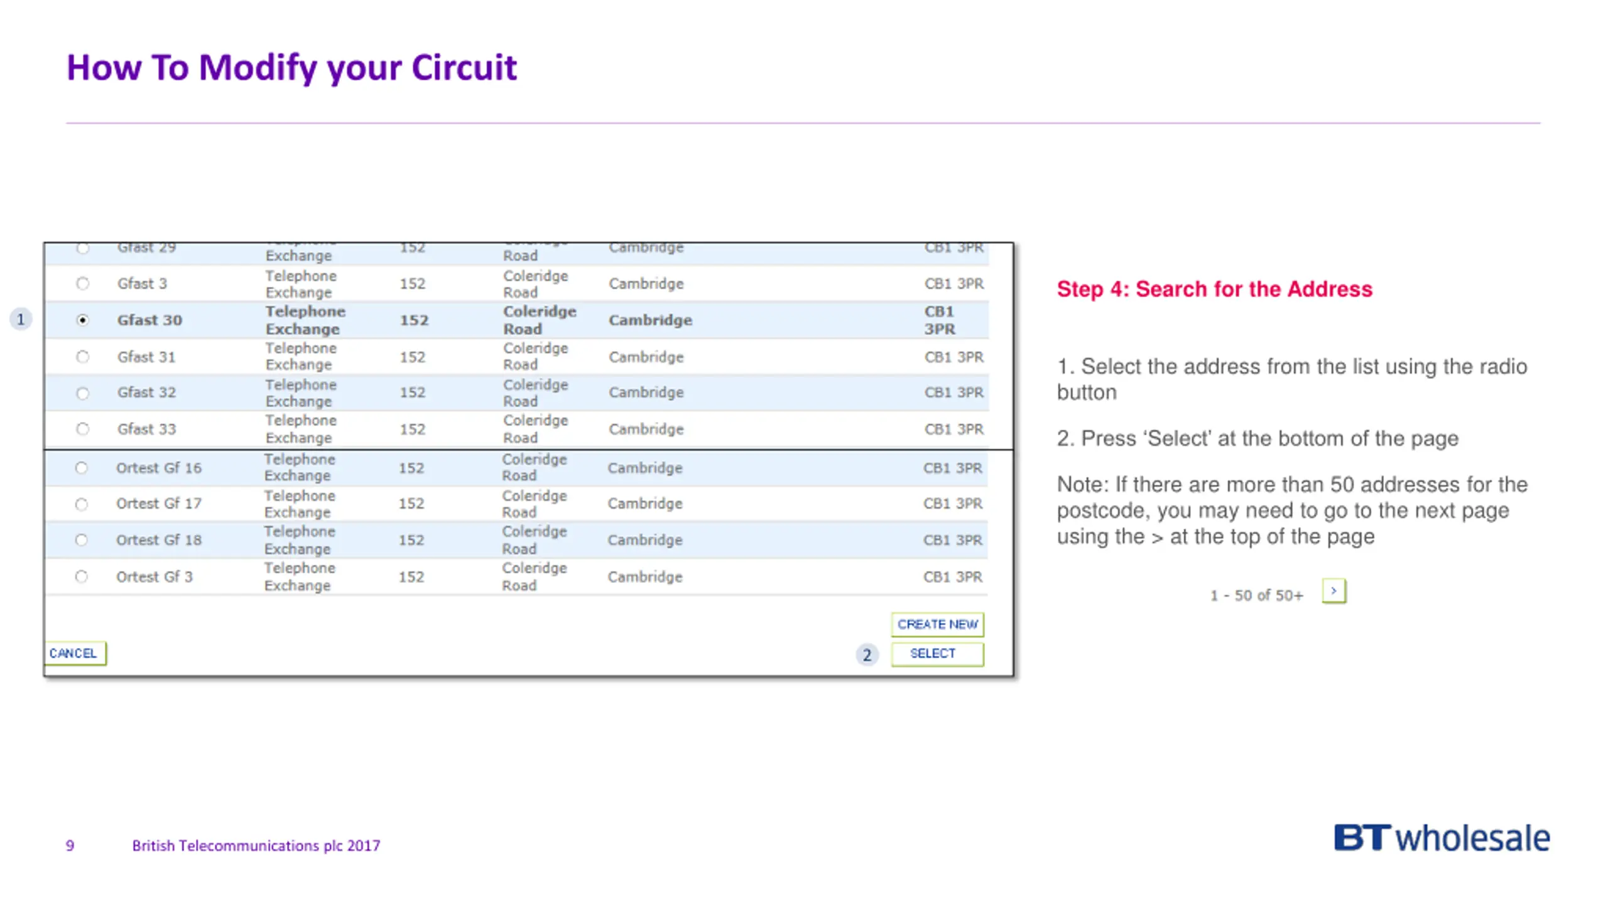The image size is (1608, 898).
Task: Choose the Gfast 31 address radio button
Action: pos(82,357)
